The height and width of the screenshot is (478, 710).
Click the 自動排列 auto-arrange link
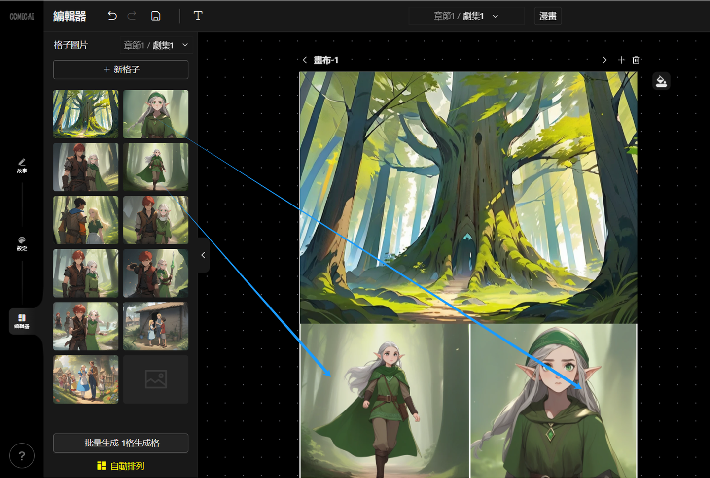(121, 466)
